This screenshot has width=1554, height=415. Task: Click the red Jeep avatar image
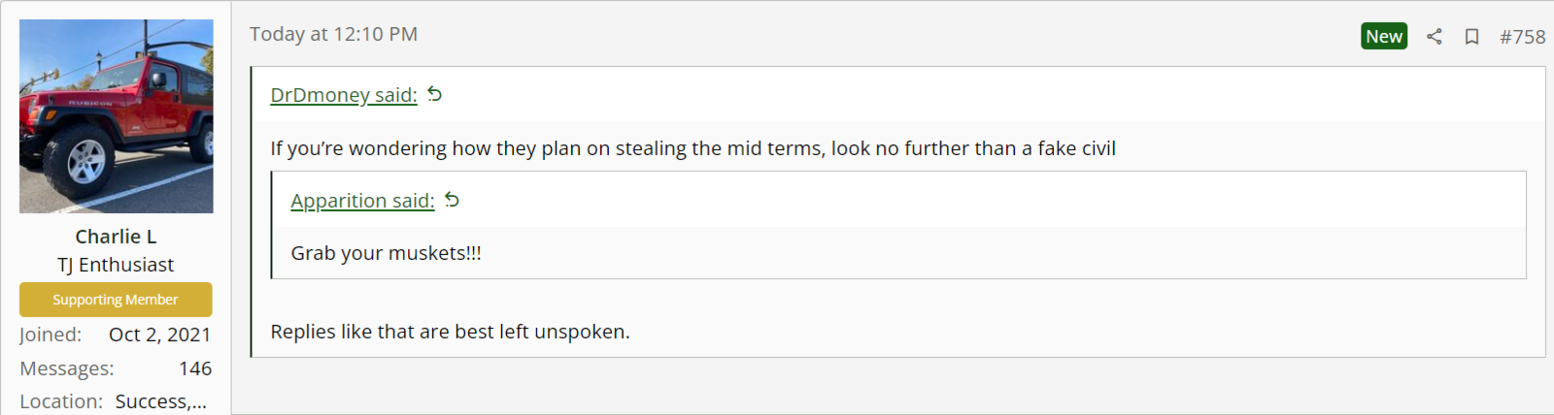[x=117, y=116]
